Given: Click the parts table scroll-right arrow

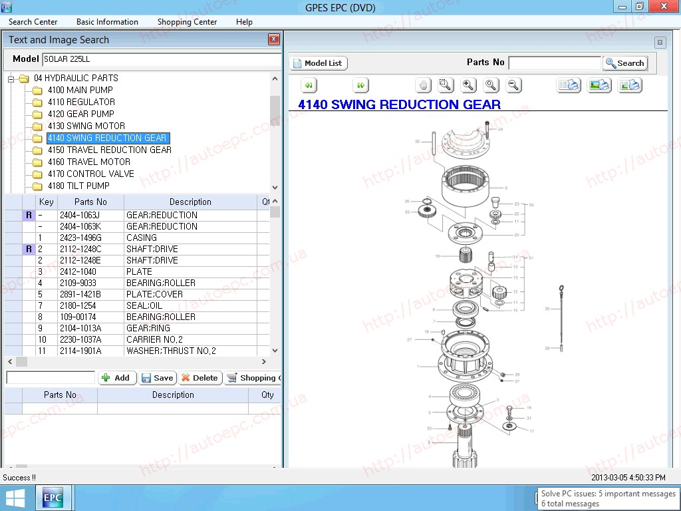Looking at the screenshot, I should (263, 361).
